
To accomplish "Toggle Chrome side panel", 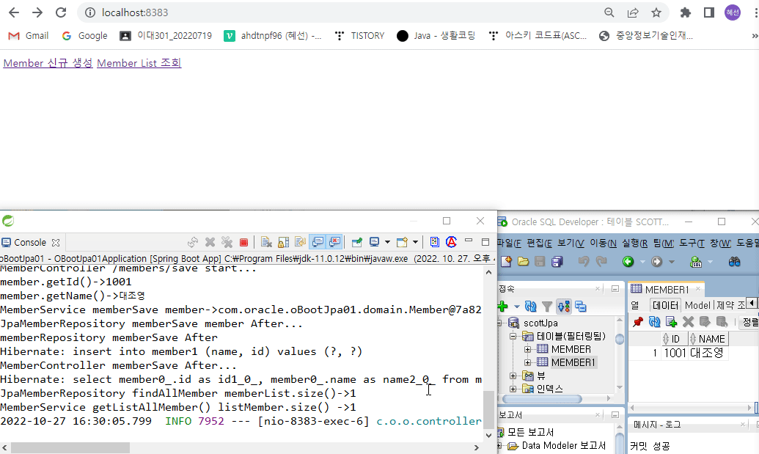I will 709,12.
